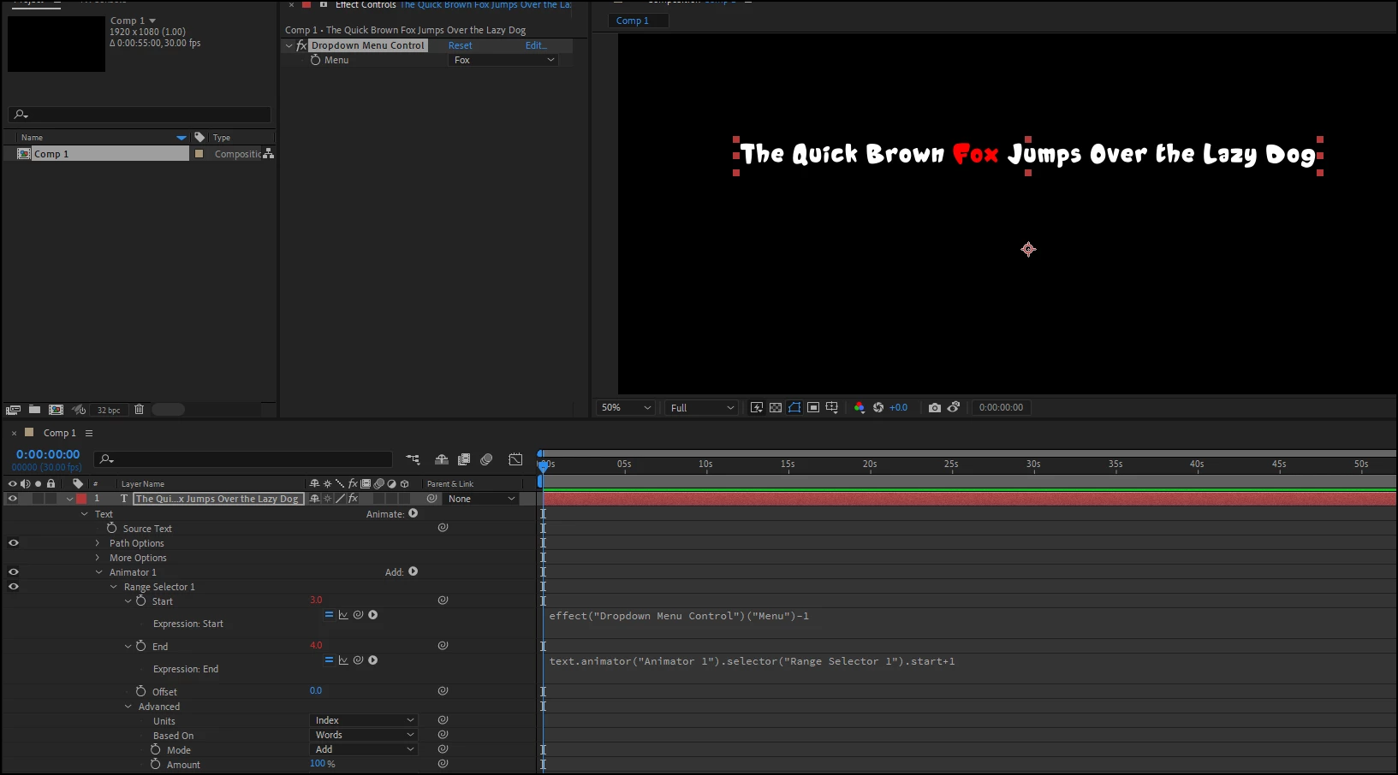Image resolution: width=1398 pixels, height=775 pixels.
Task: Toggle the enable expression switch for Start
Action: pos(329,615)
